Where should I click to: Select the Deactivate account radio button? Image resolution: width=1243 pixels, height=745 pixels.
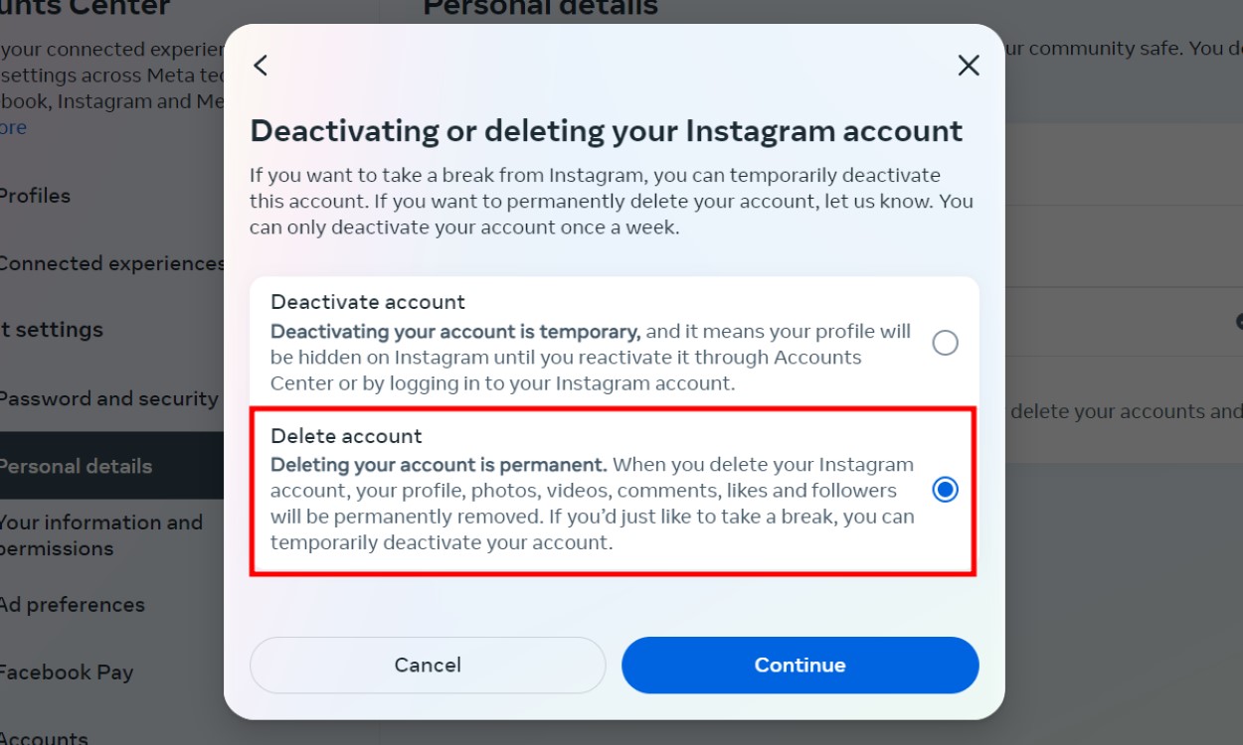pos(945,343)
